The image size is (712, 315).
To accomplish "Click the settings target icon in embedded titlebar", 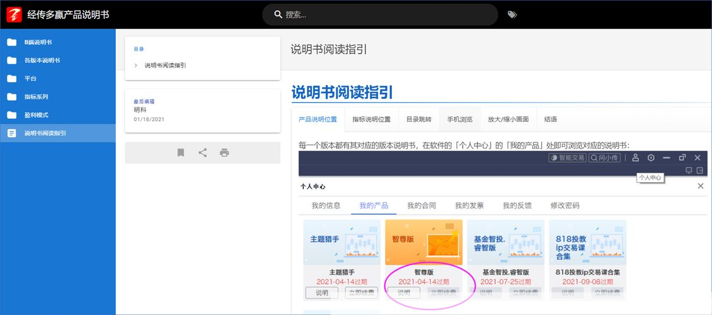I will (x=651, y=157).
